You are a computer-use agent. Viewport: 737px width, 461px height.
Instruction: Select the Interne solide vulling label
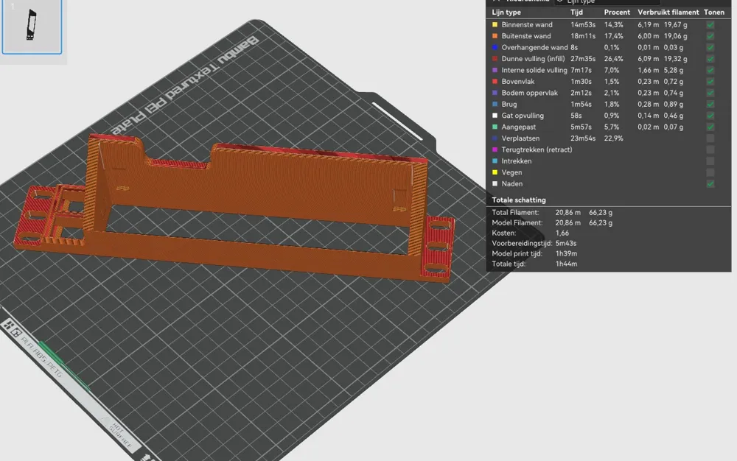[x=534, y=70]
